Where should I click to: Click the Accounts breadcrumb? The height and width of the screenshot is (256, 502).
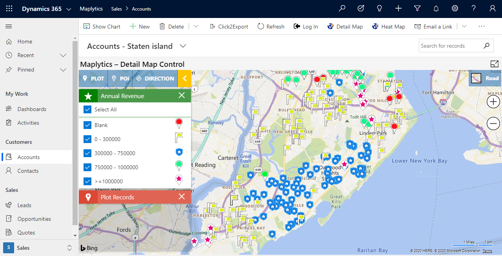pos(142,9)
